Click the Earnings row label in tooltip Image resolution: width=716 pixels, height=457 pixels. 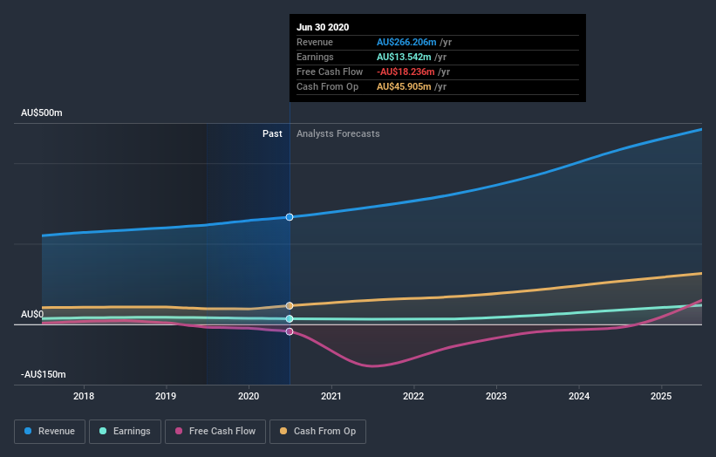[x=315, y=57]
